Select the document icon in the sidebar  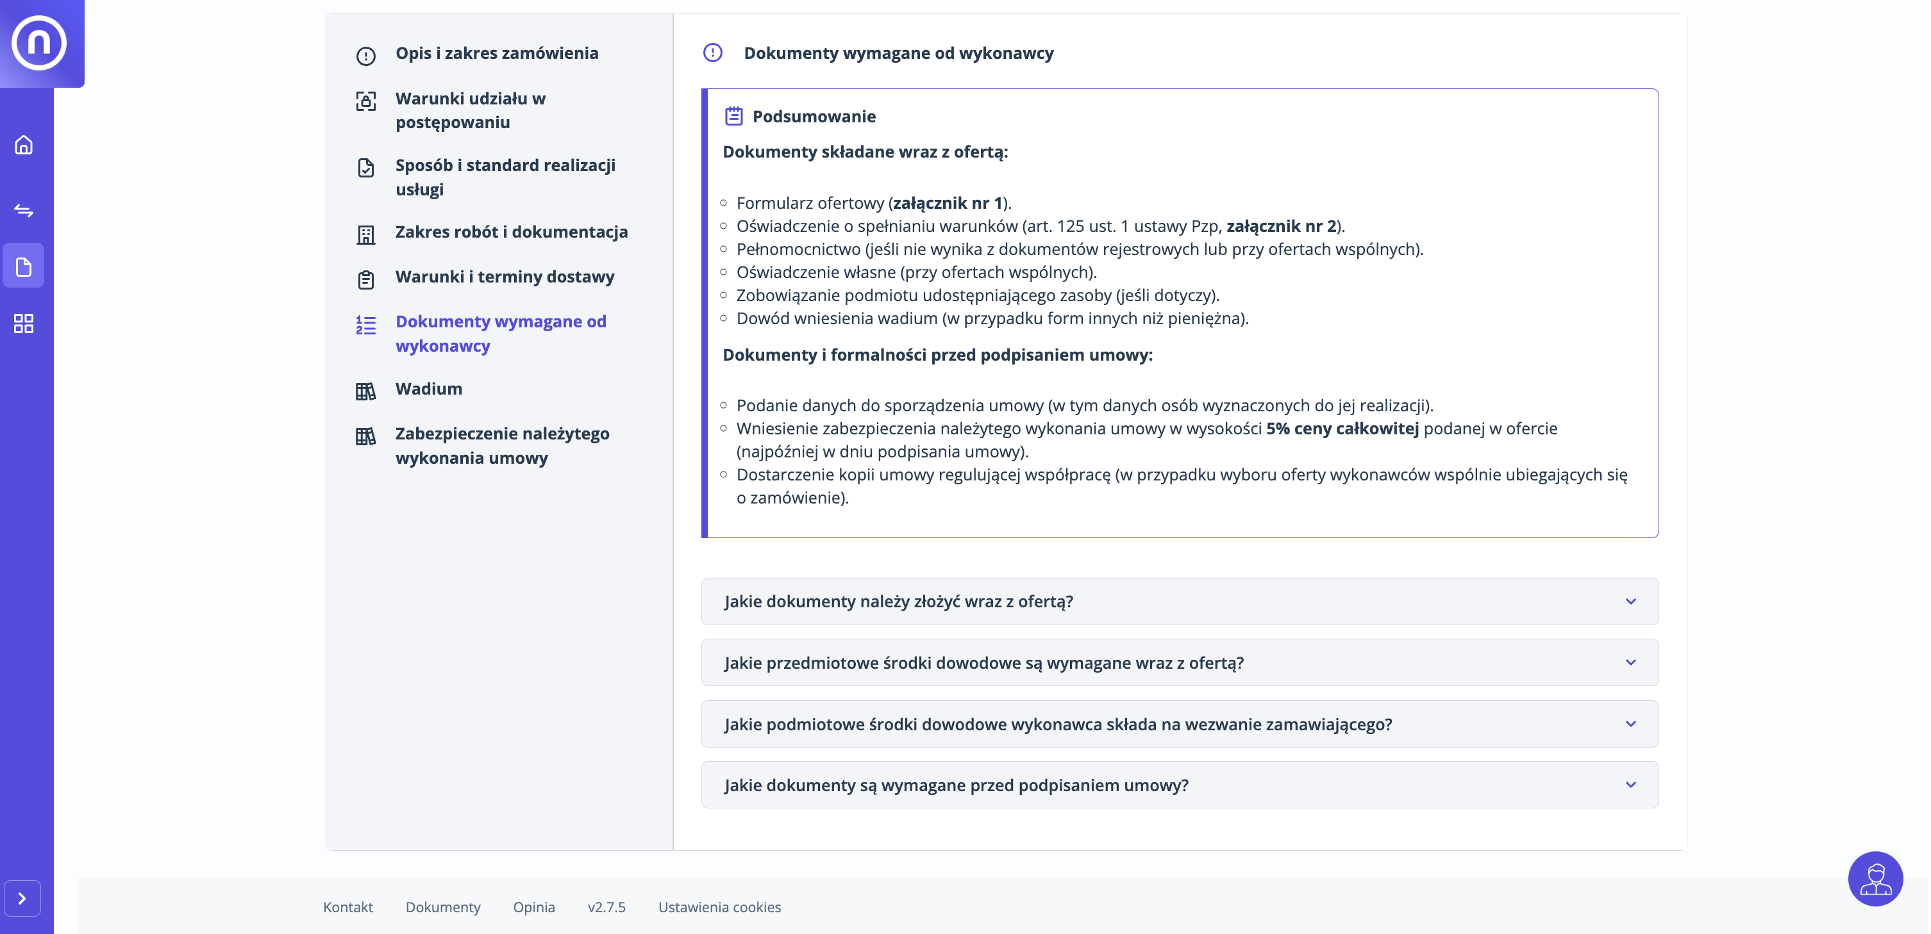click(x=24, y=266)
